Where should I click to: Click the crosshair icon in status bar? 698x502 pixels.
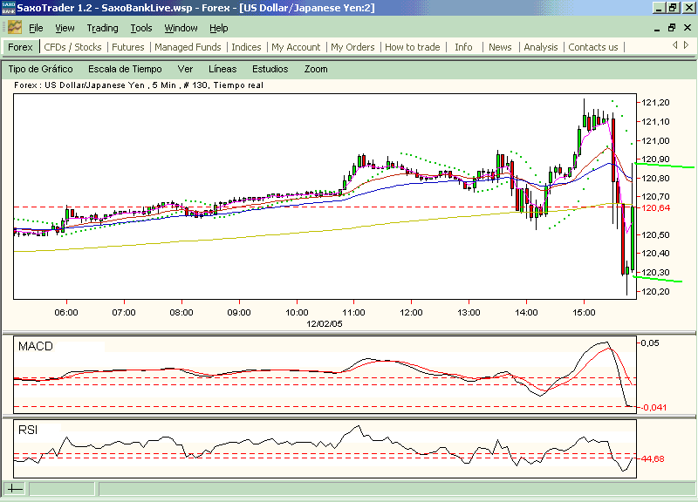tap(14, 489)
